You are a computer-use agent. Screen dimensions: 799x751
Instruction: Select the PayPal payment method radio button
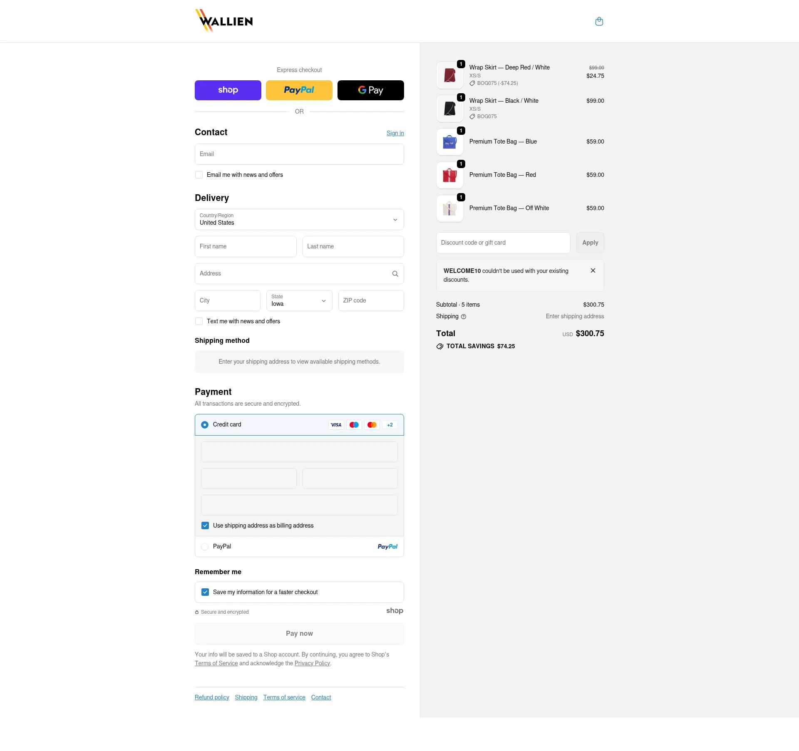tap(205, 546)
